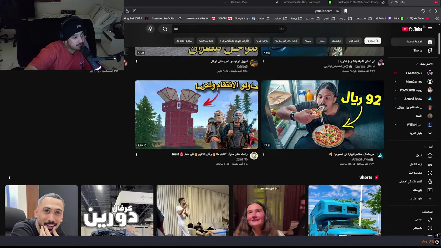Open the YouTube hamburger guide menu
The height and width of the screenshot is (248, 441).
pyautogui.click(x=430, y=29)
